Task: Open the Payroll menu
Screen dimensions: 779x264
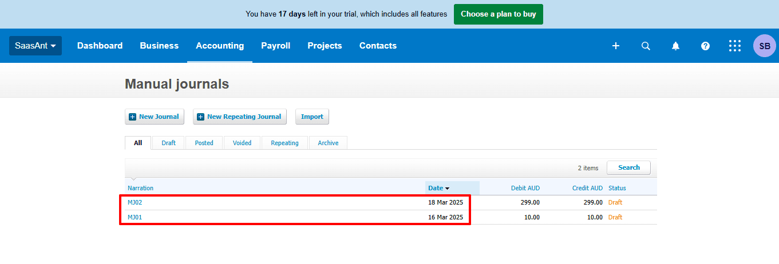Action: 275,46
